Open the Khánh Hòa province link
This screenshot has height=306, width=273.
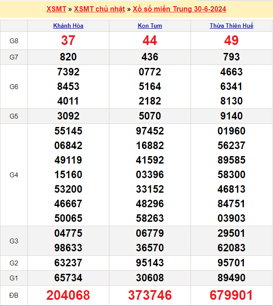pos(68,26)
